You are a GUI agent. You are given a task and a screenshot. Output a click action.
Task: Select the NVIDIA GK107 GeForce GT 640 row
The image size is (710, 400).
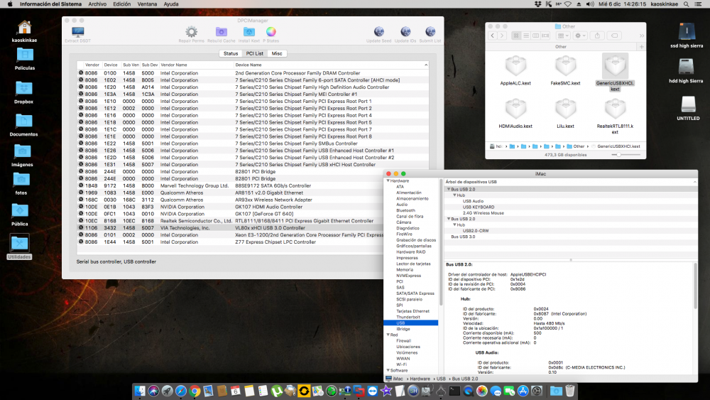[253, 214]
